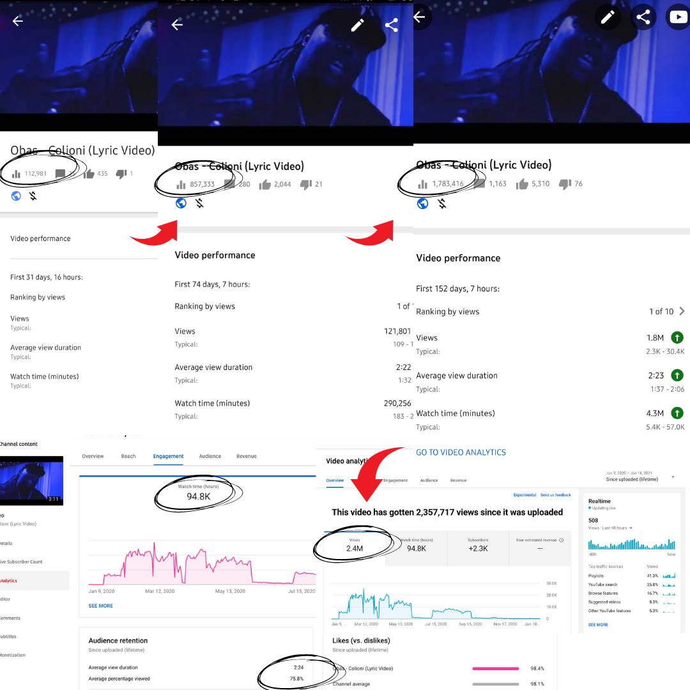This screenshot has height=690, width=690.
Task: Click video thumbnail showing 3:11 duration
Action: (x=32, y=480)
